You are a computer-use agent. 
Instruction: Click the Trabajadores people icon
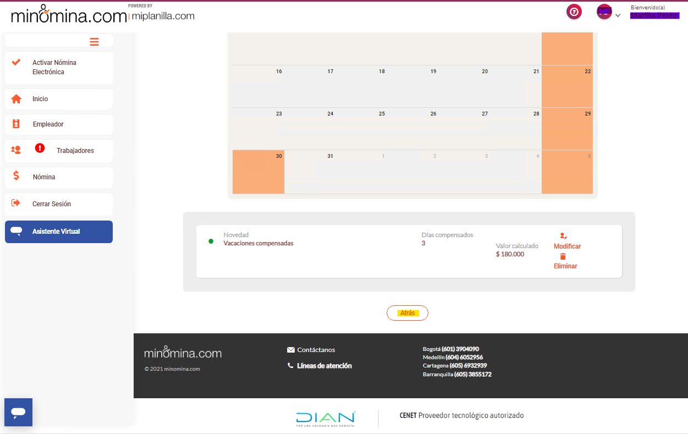click(16, 150)
